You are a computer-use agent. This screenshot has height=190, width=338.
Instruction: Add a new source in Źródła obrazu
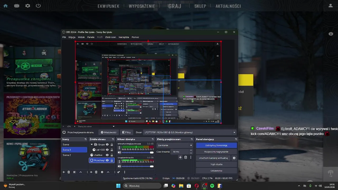(x=91, y=172)
